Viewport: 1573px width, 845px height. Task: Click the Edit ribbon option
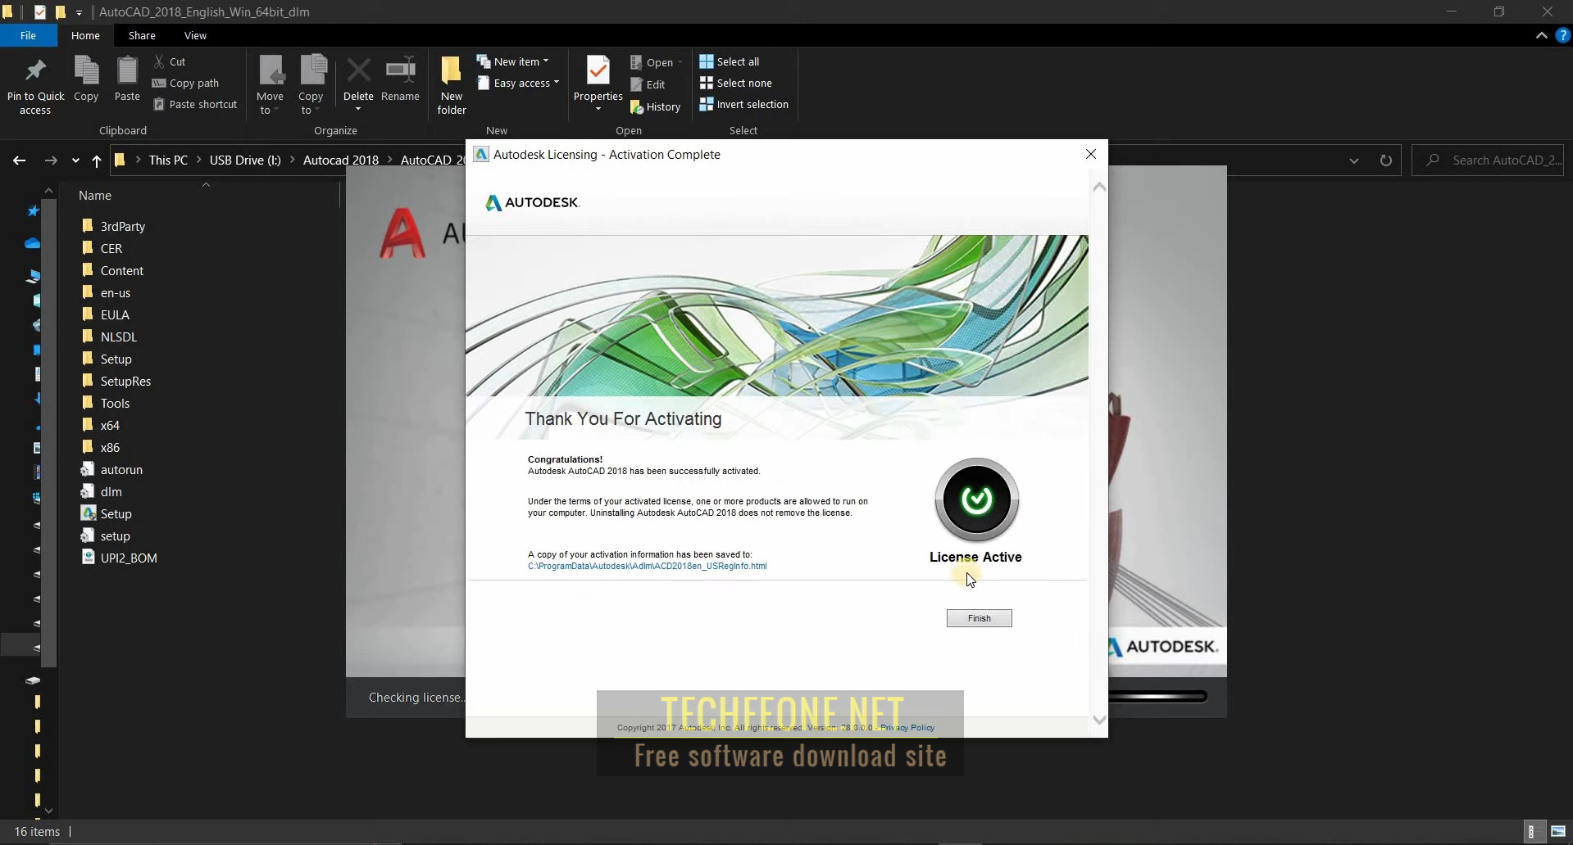coord(648,84)
